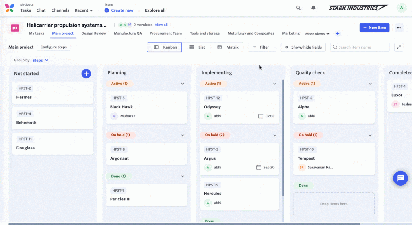The width and height of the screenshot is (412, 225).
Task: Open Metullurgy and Composites tab
Action: (251, 33)
